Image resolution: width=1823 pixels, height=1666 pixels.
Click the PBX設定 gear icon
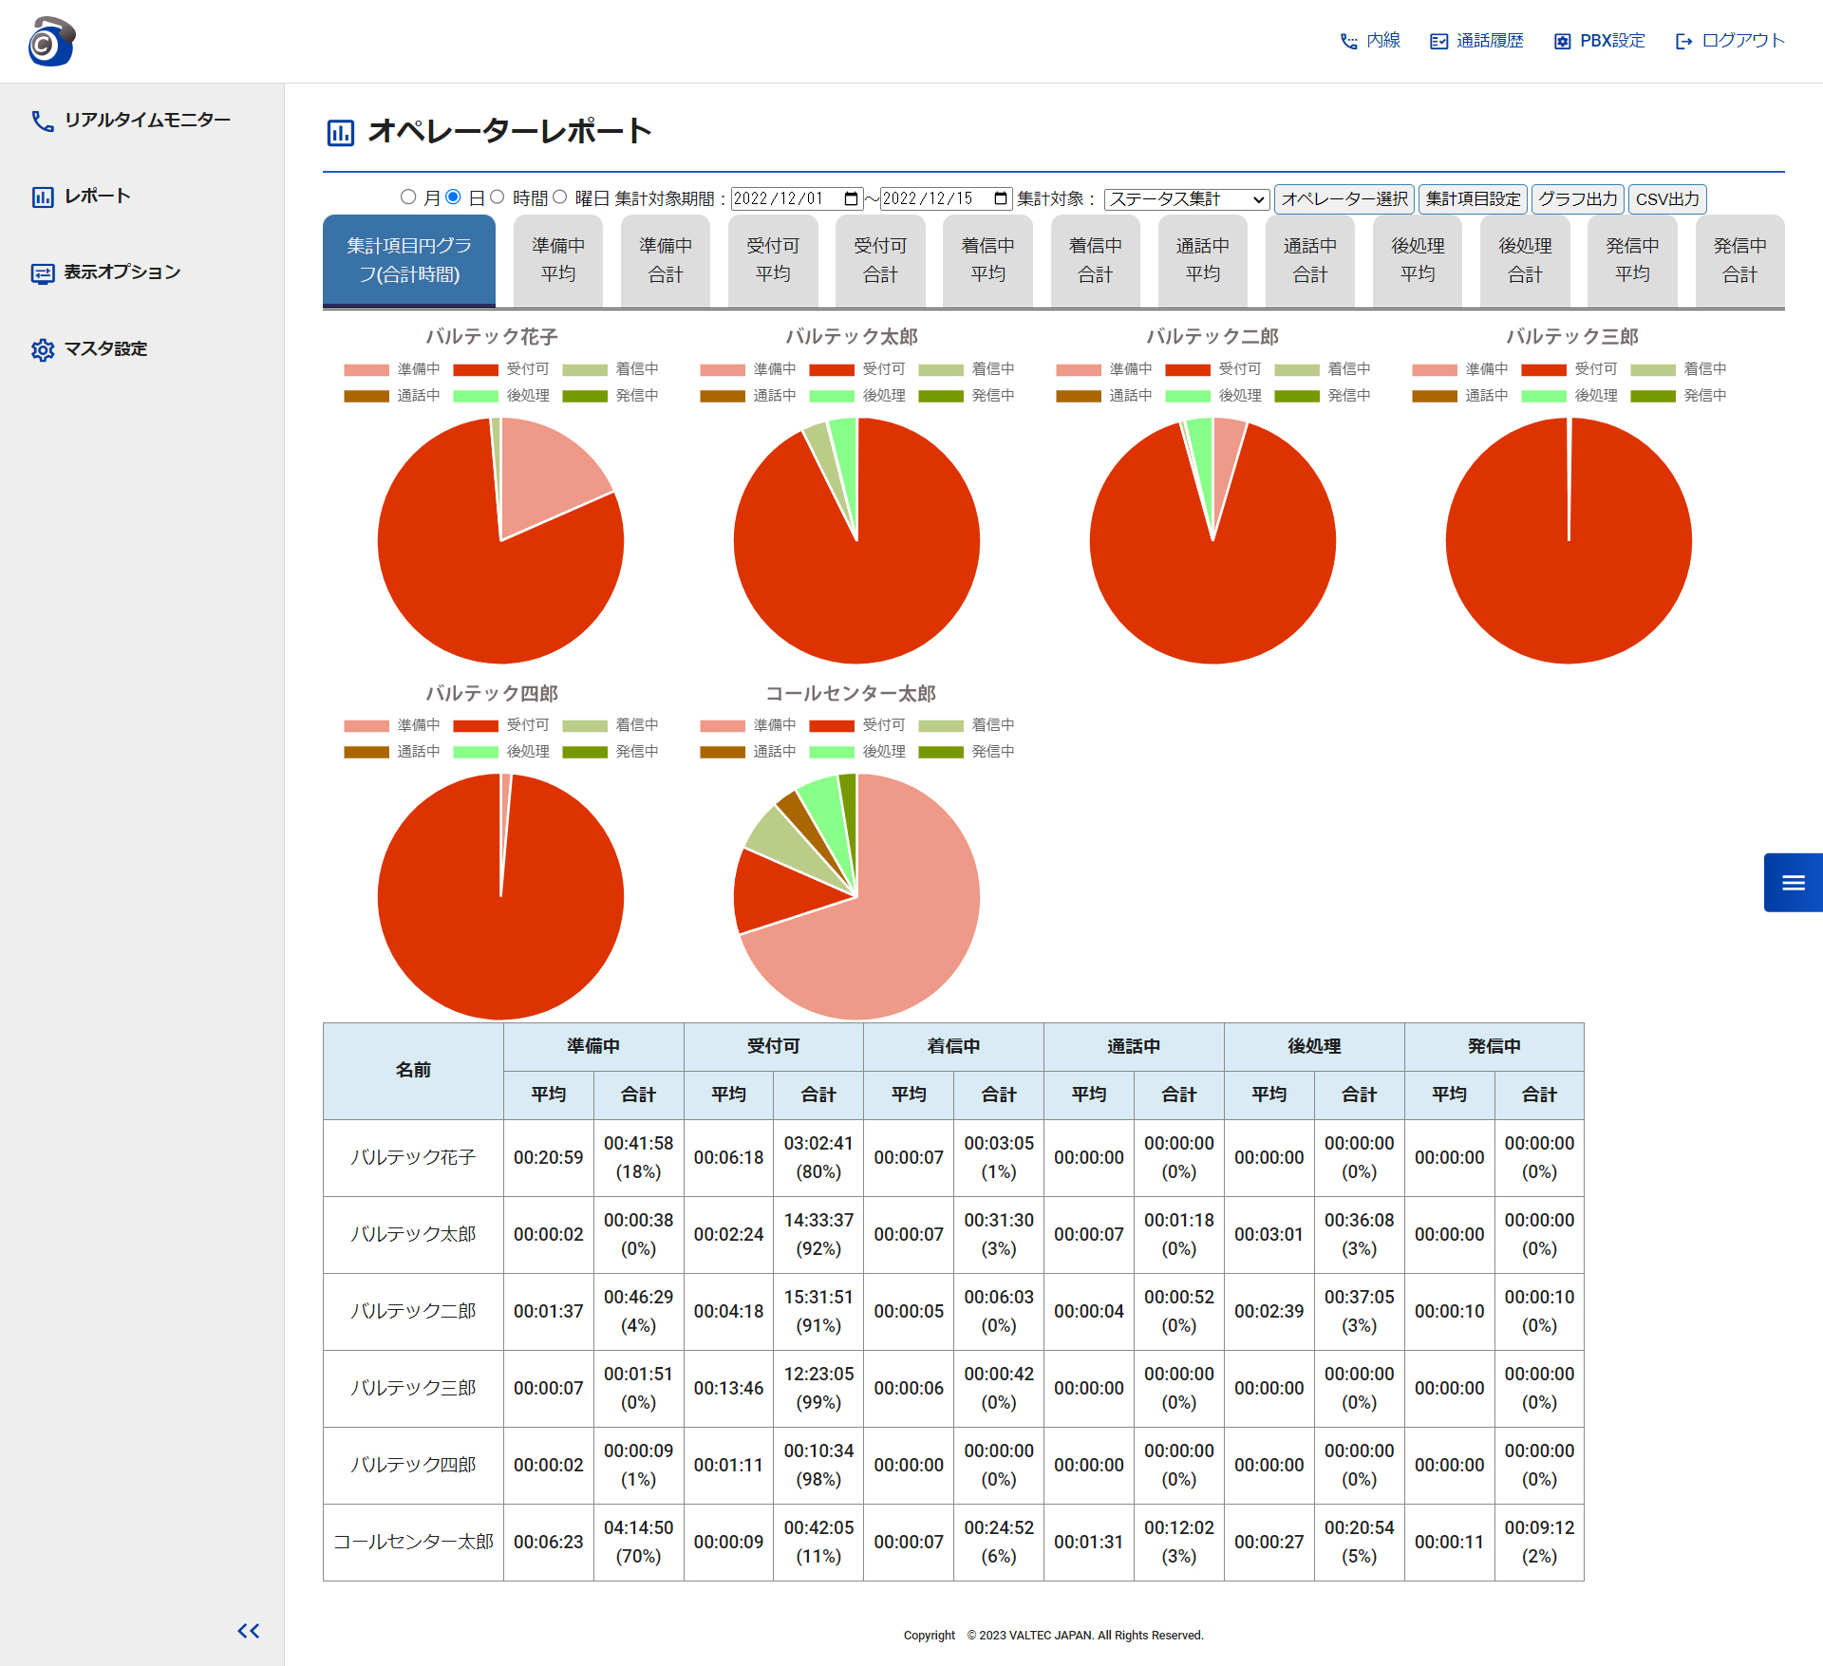[x=1562, y=41]
